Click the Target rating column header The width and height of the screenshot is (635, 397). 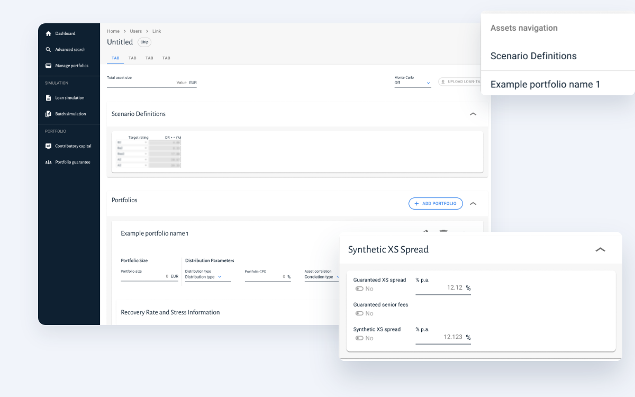pos(139,138)
